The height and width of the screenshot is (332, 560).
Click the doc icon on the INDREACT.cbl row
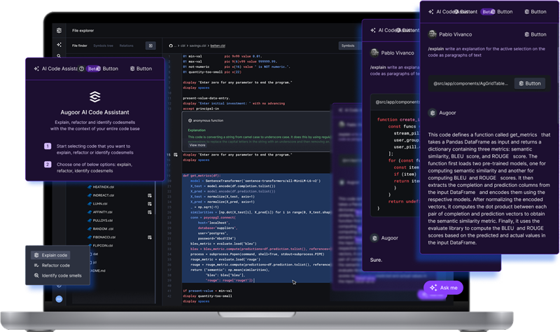pos(150,195)
